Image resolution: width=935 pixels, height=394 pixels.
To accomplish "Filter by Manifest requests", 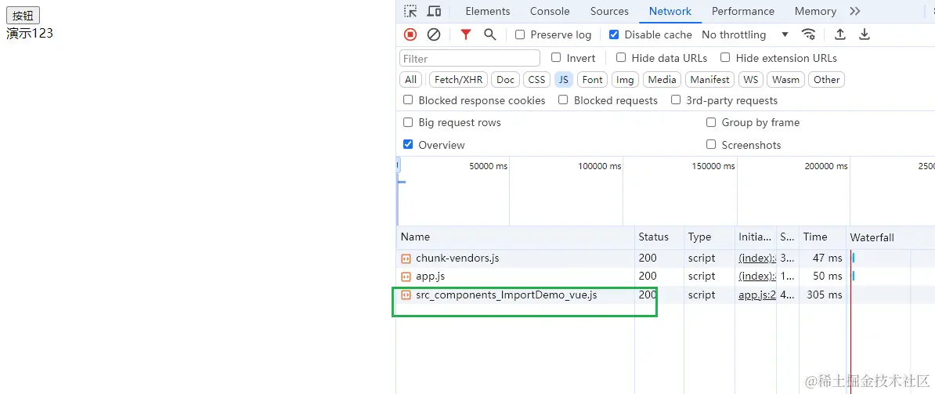I will (x=710, y=80).
